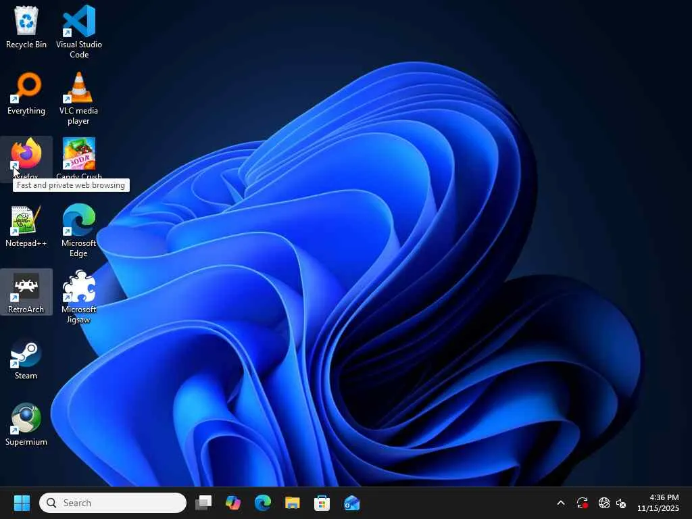Open Task View from the taskbar
Screen dimensions: 692x519
click(203, 503)
